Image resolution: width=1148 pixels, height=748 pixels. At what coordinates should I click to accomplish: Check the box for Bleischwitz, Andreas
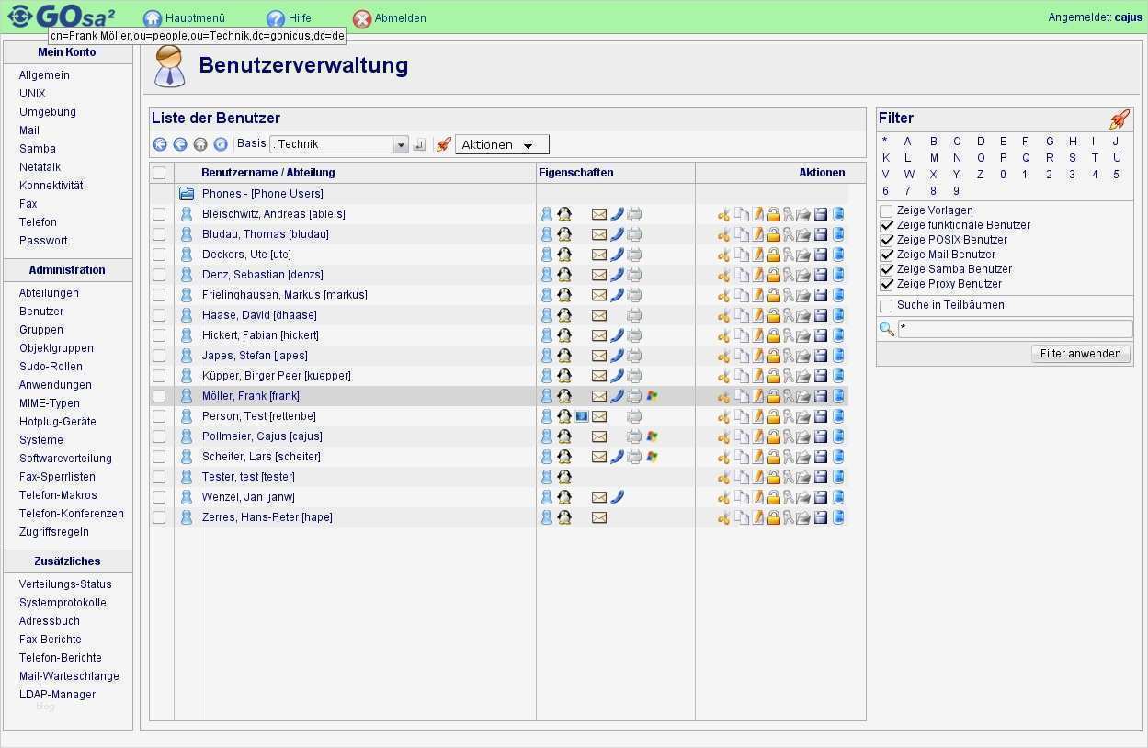coord(159,214)
